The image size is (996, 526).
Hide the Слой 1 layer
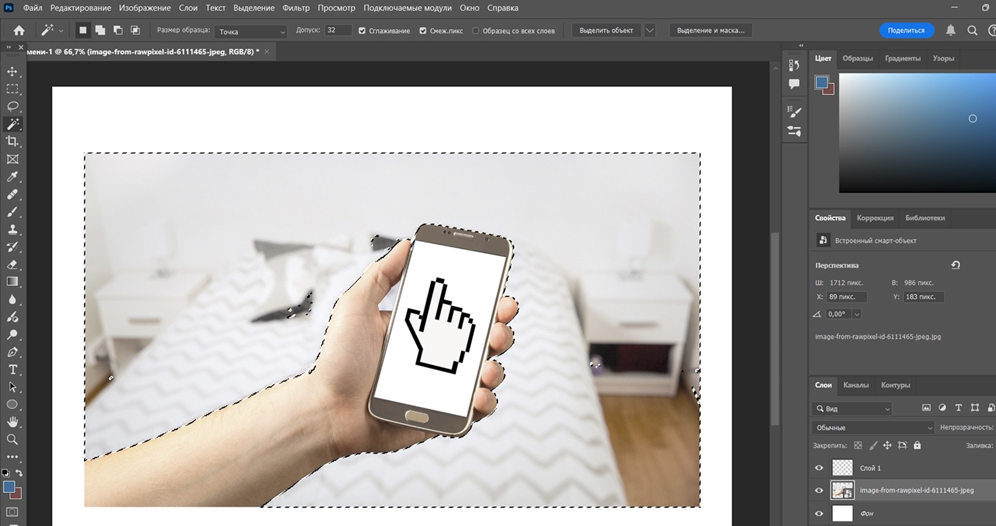(819, 468)
